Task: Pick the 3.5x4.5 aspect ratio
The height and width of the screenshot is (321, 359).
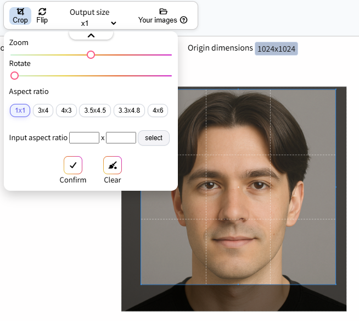Action: coord(95,110)
